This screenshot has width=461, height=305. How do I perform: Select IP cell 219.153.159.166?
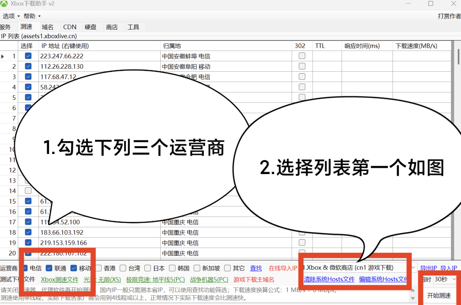click(x=99, y=243)
